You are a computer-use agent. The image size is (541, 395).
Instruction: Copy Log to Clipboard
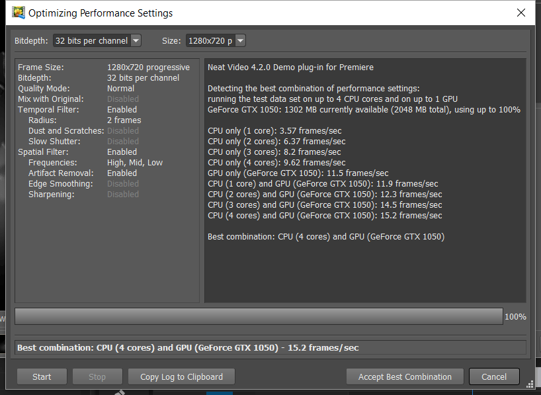[181, 376]
